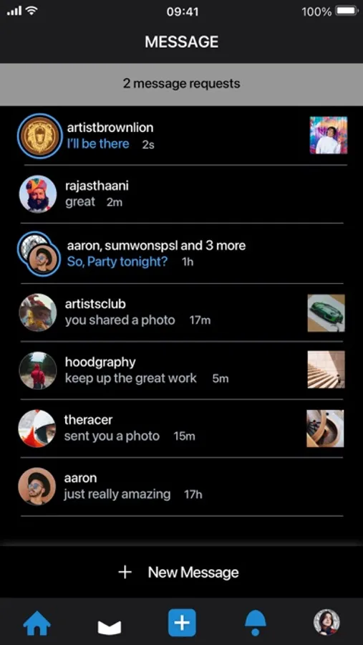Tap the group chat stacked avatars

click(x=39, y=254)
